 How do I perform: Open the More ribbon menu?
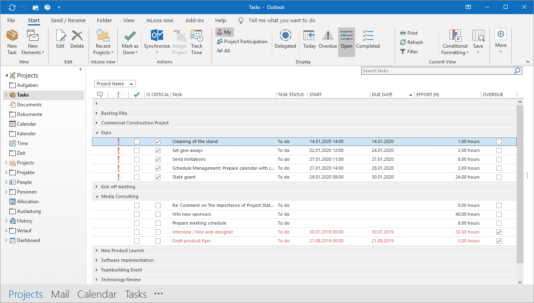click(x=501, y=41)
